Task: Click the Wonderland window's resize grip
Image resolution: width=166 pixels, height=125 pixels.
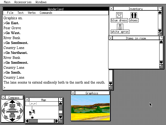Action: click(x=111, y=87)
